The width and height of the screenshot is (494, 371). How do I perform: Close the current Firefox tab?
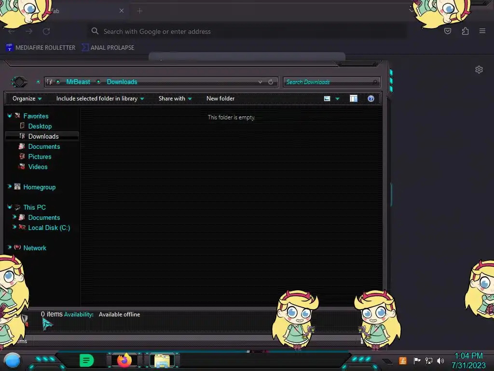(x=121, y=11)
